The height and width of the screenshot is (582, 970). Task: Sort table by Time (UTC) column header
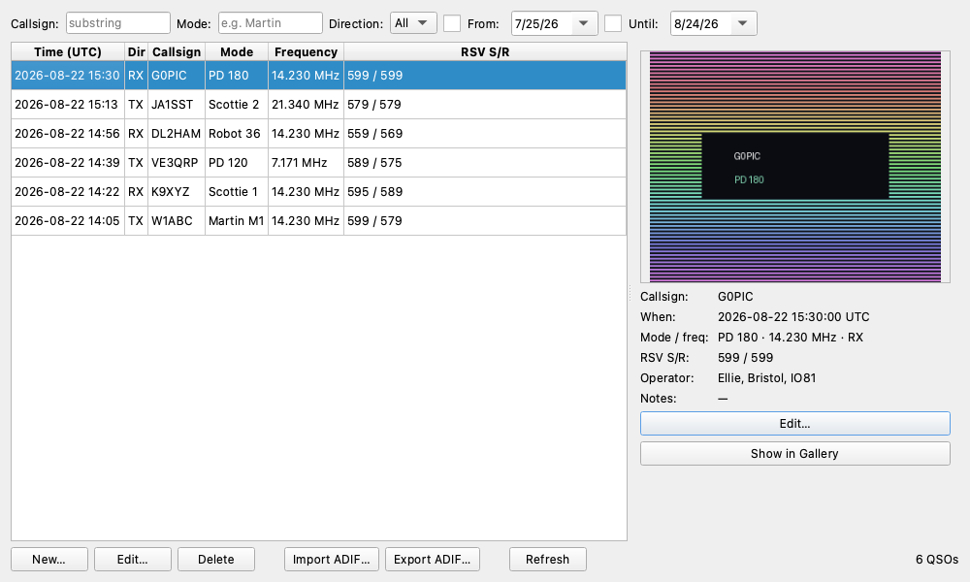pos(68,52)
